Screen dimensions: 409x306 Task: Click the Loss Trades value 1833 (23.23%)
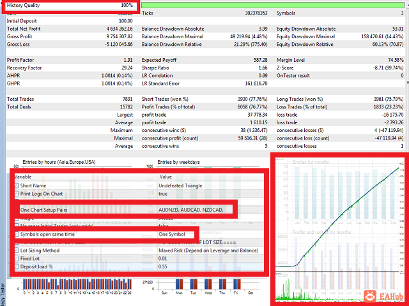(389, 106)
